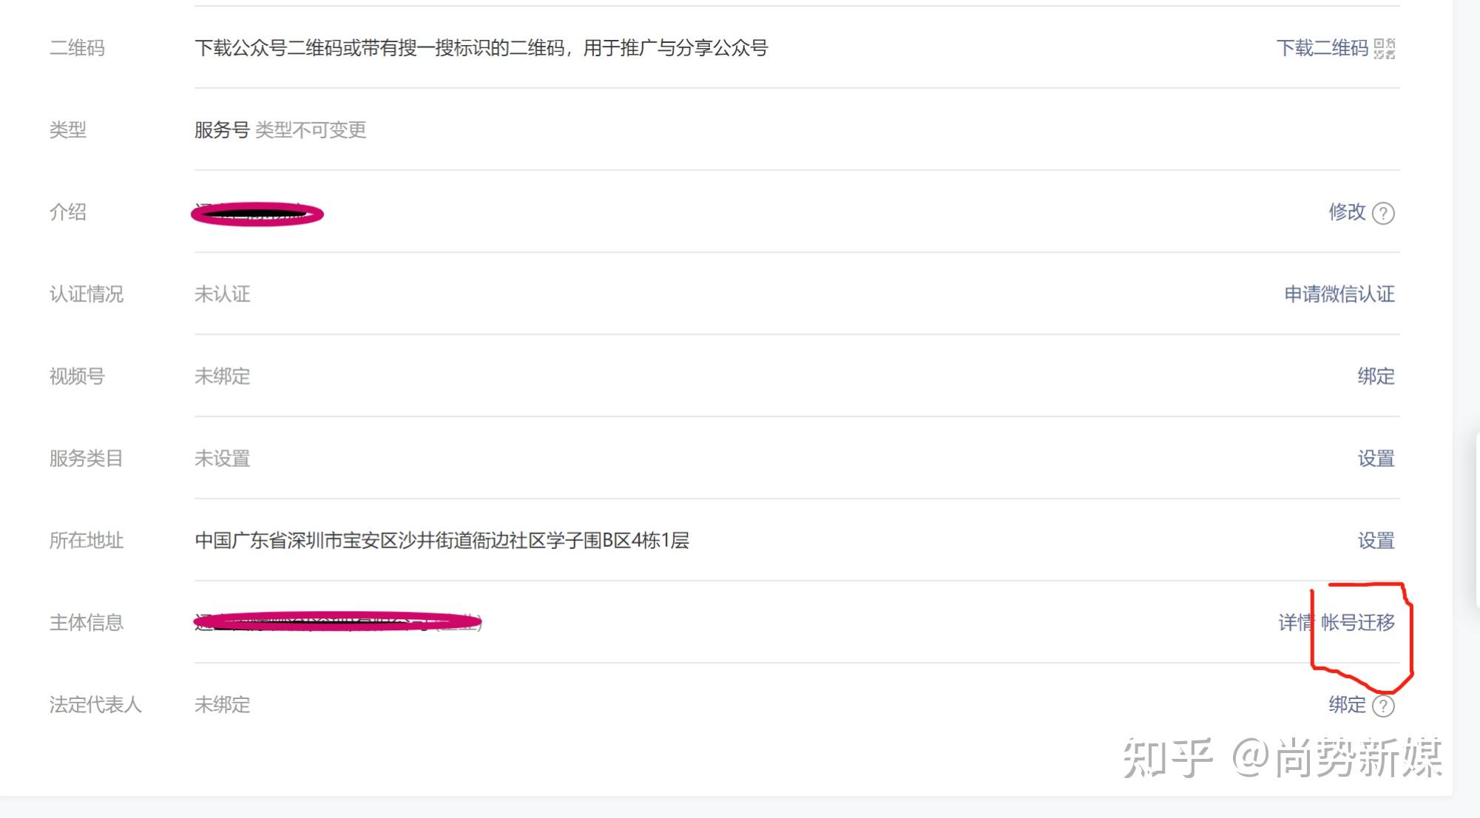
Task: Click 设置 in the 所在地址 row
Action: pos(1376,541)
